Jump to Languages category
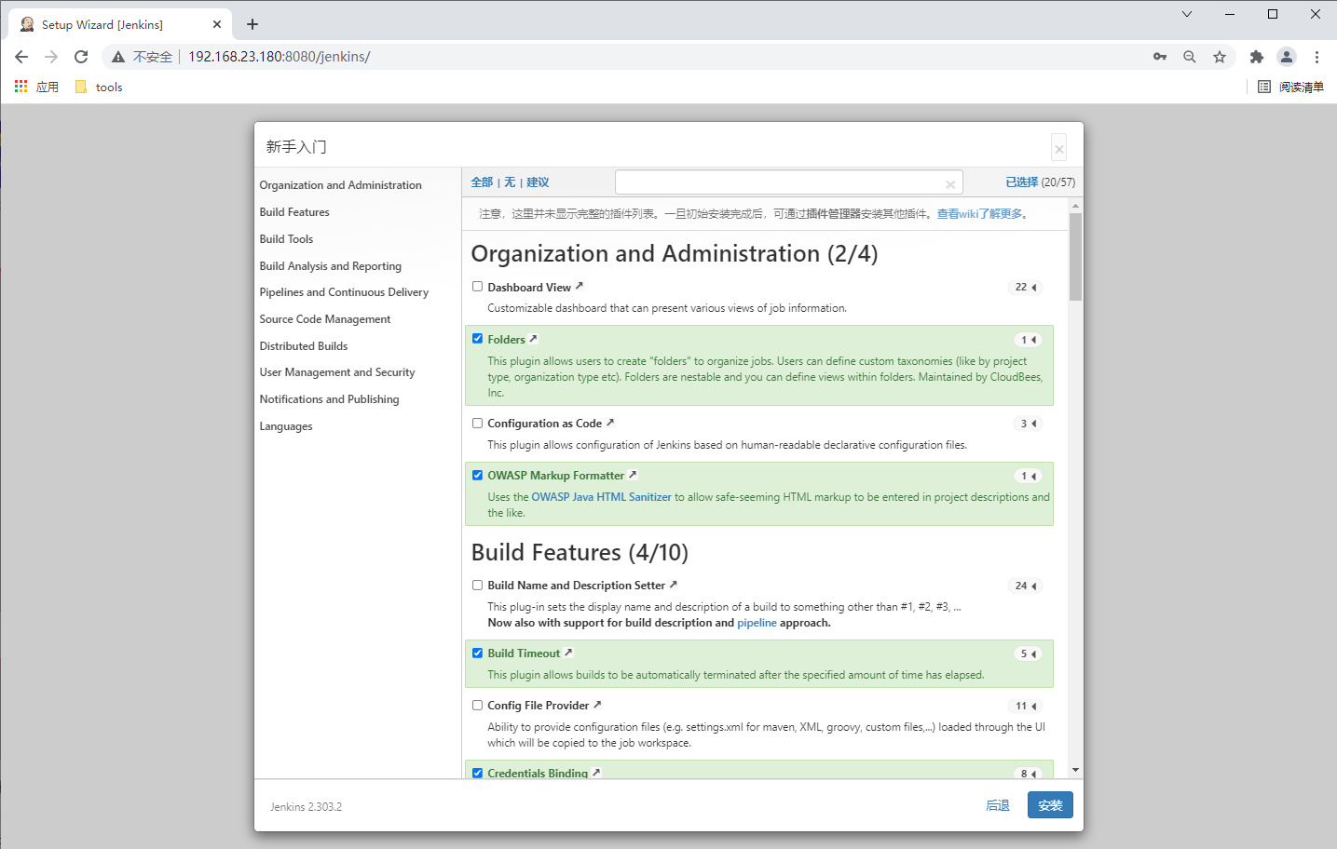1337x849 pixels. [285, 426]
